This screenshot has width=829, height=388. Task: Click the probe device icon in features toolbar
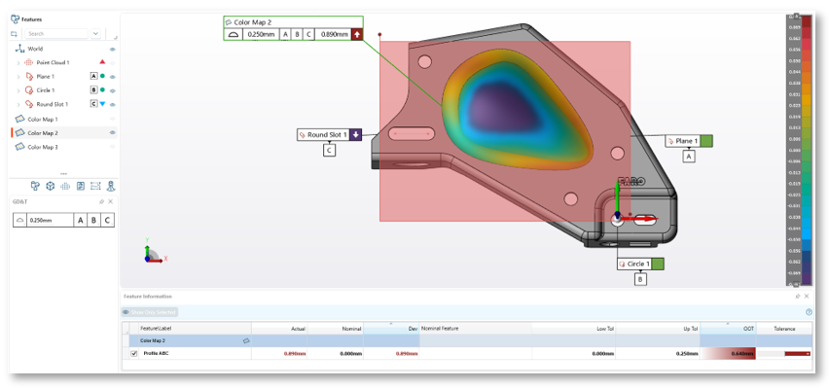[x=111, y=186]
